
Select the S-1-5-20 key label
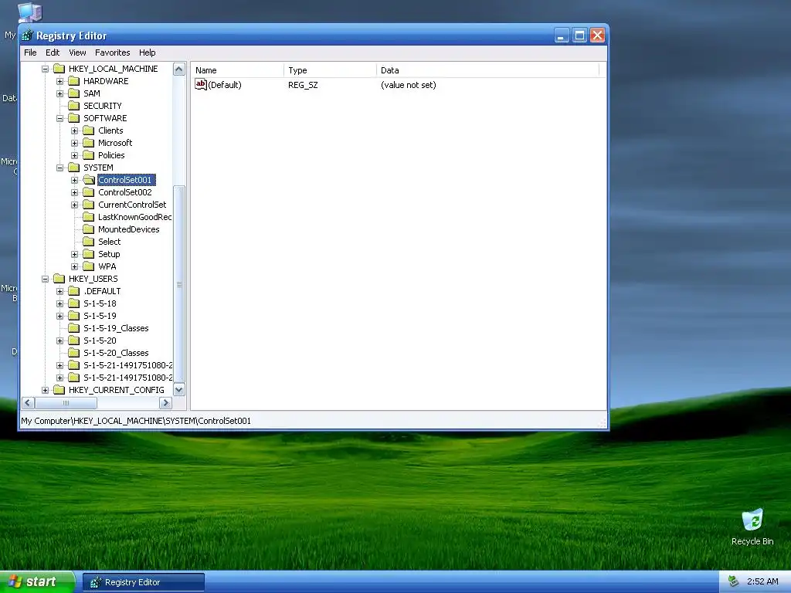(x=100, y=341)
